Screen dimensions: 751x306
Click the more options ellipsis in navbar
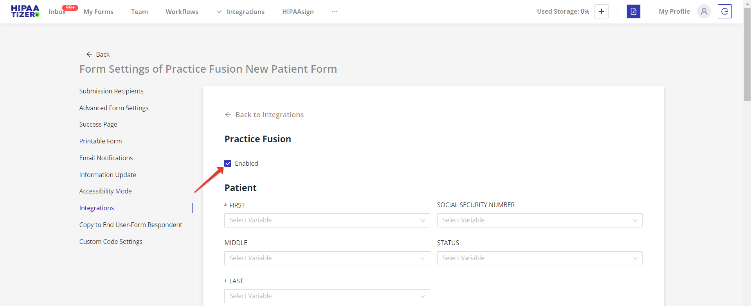(335, 12)
